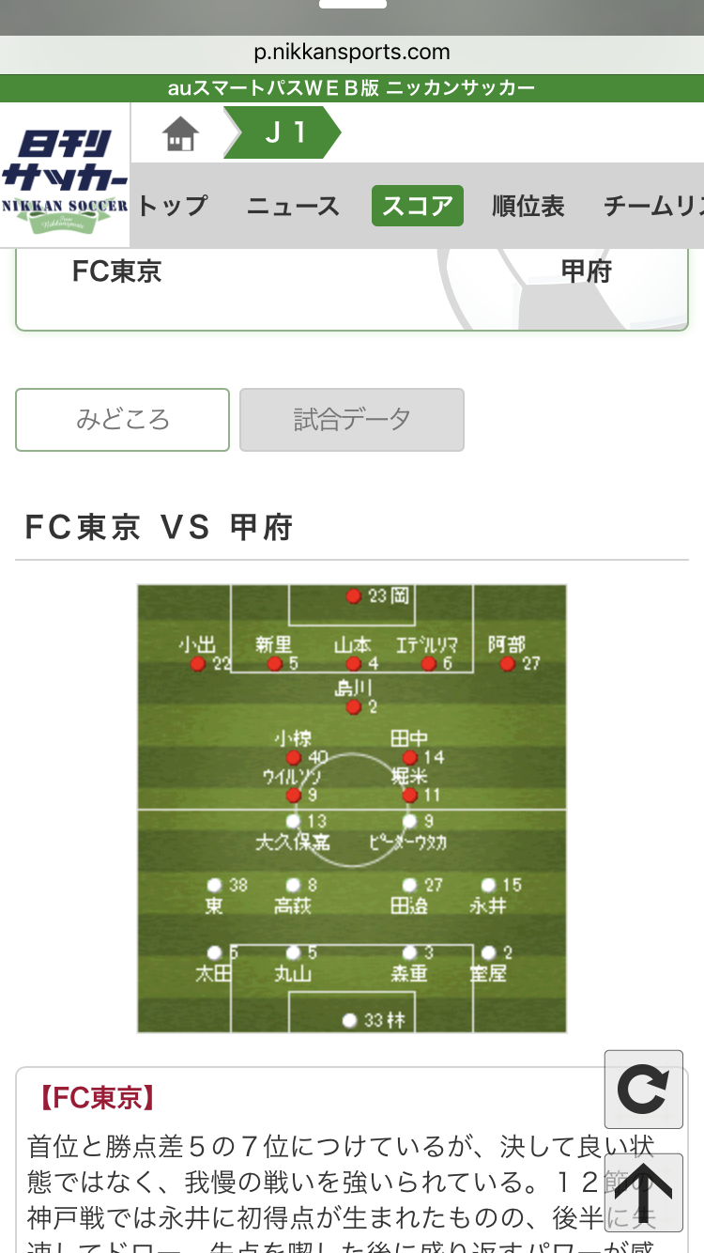Tap the p.nikkansports.com address bar

click(x=352, y=53)
